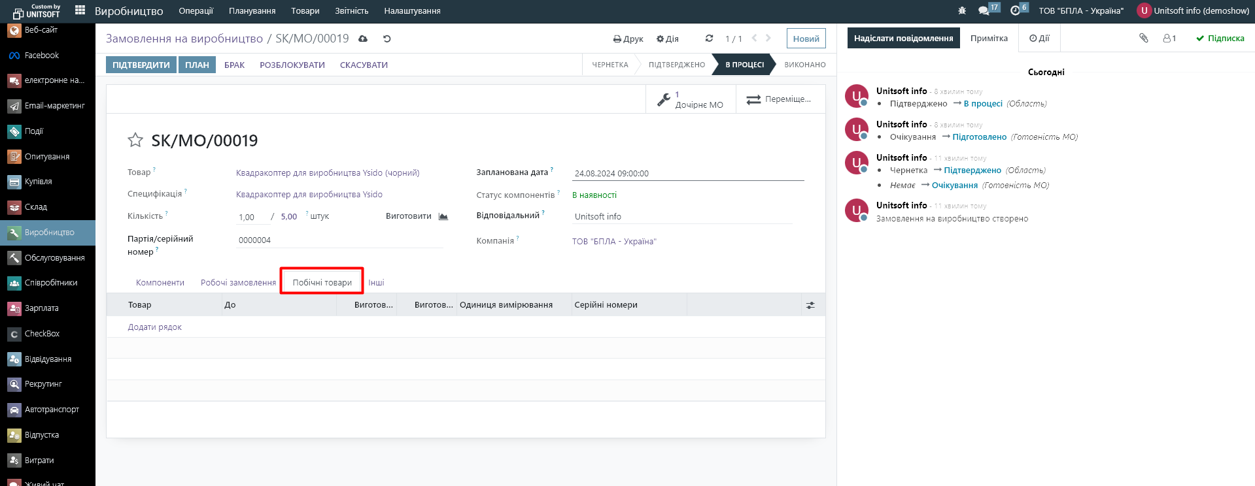Open the Планування menu
The width and height of the screenshot is (1255, 486).
(252, 10)
